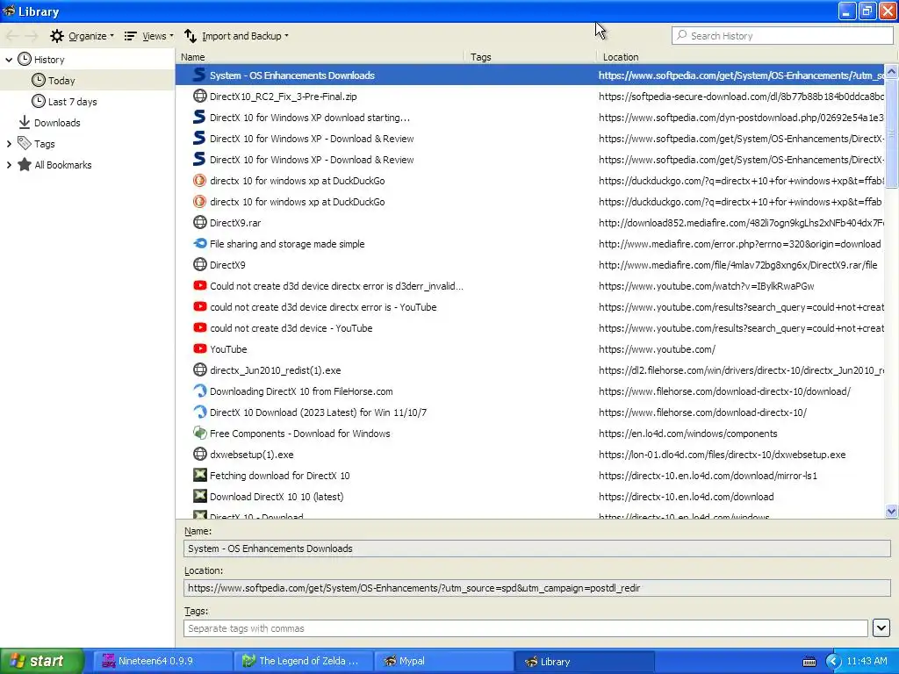This screenshot has width=899, height=674.
Task: Click the History clock icon
Action: (25, 59)
